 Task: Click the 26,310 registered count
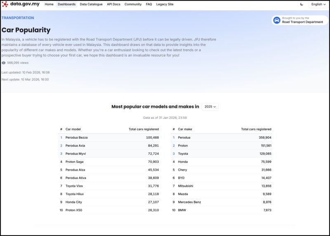coord(153,210)
